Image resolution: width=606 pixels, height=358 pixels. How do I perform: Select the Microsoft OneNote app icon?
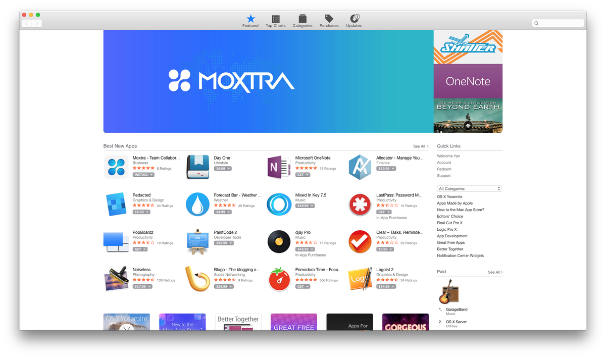tap(279, 167)
